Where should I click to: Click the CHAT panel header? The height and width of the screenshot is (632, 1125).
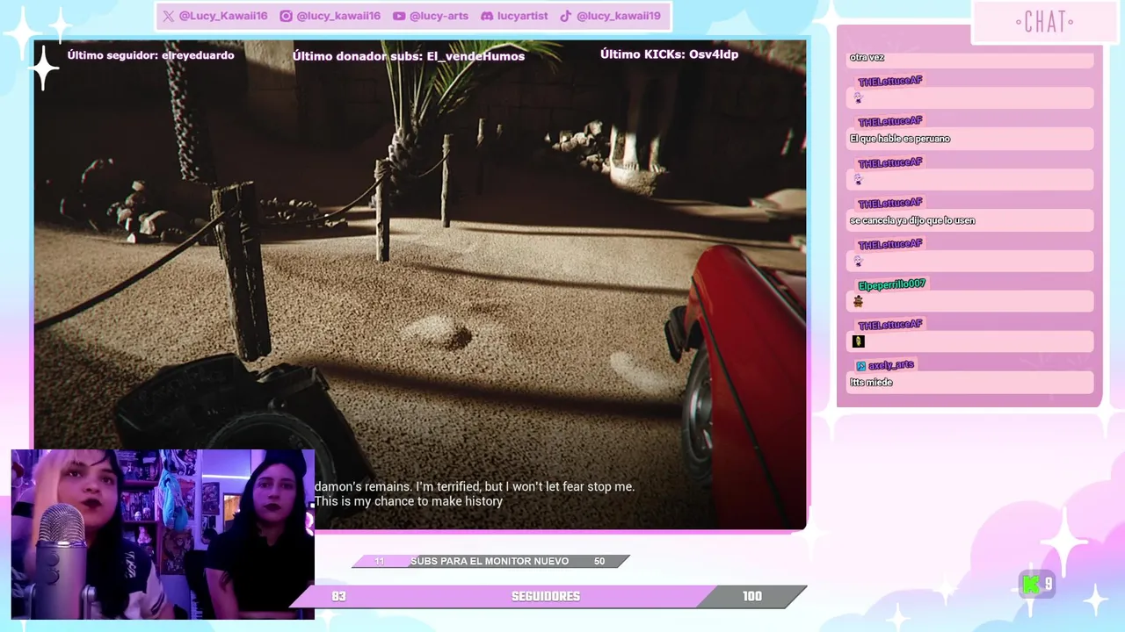click(x=1044, y=22)
